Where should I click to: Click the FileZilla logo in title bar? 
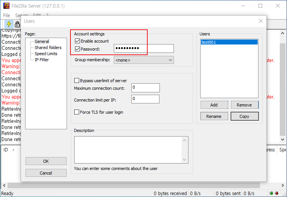click(x=6, y=6)
